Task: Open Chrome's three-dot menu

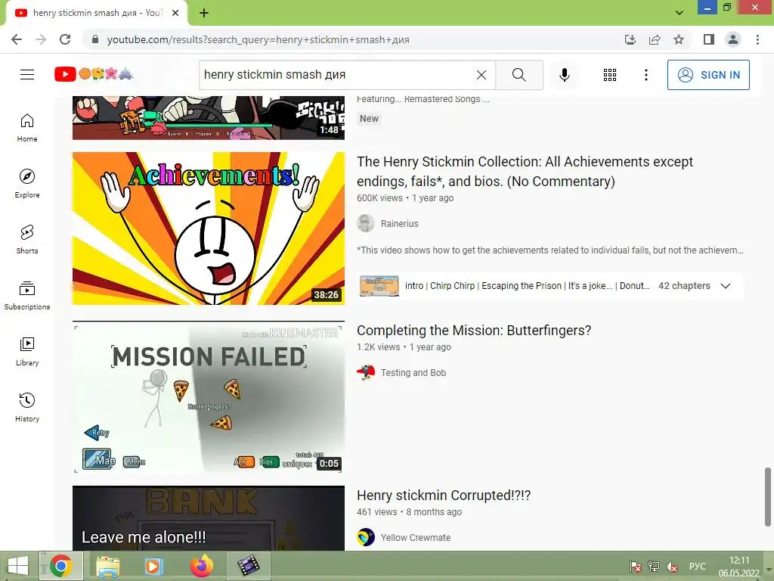Action: [x=757, y=39]
